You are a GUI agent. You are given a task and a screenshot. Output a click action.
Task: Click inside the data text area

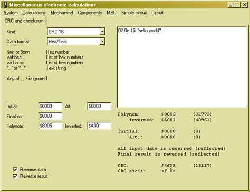182,67
